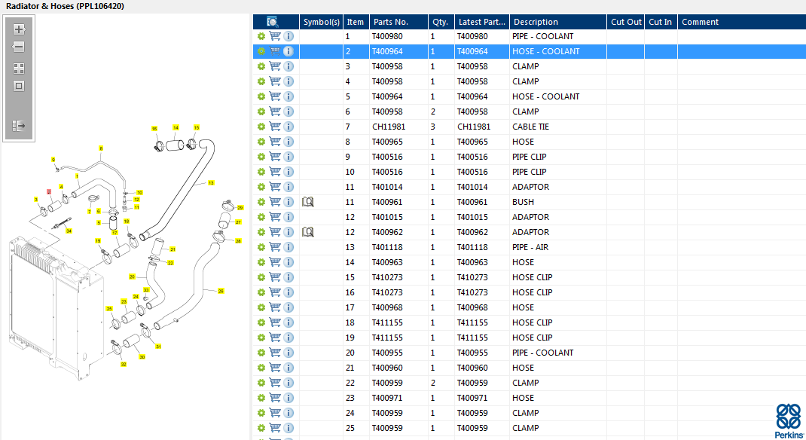Click the panel export arrow icon

coord(19,126)
